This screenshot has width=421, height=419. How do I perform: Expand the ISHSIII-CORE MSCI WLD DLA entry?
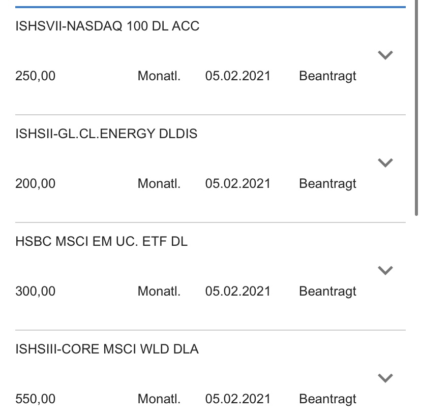(x=385, y=378)
